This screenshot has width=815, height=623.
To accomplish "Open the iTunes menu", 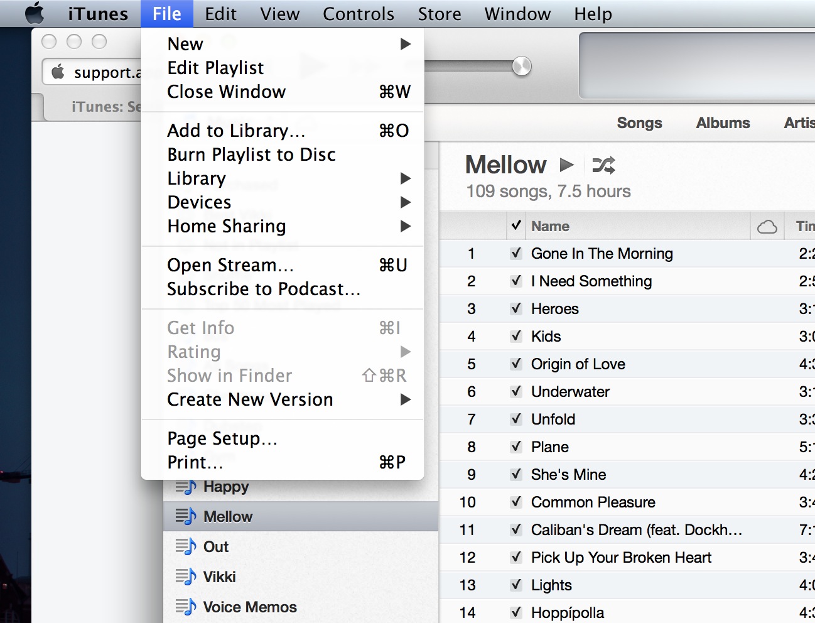I will tap(98, 14).
